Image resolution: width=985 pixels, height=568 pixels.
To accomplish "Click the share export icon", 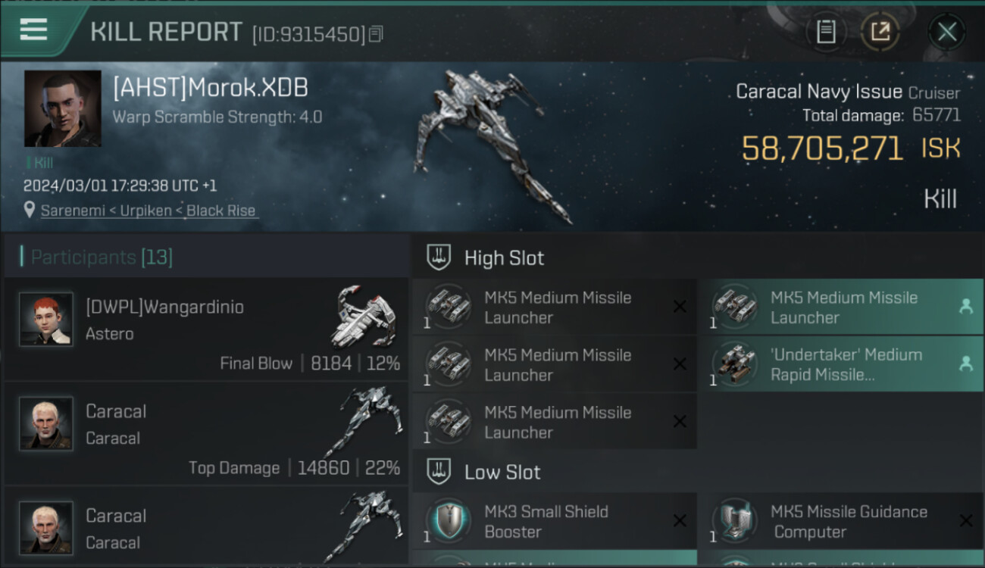I will point(880,32).
